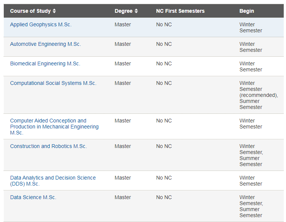Image resolution: width=286 pixels, height=222 pixels.
Task: Open Computer Aided Conception and Production link
Action: coord(54,127)
